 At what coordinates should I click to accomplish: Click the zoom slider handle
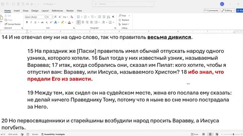point(234,134)
